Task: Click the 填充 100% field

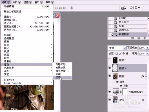Action: pyautogui.click(x=142, y=54)
